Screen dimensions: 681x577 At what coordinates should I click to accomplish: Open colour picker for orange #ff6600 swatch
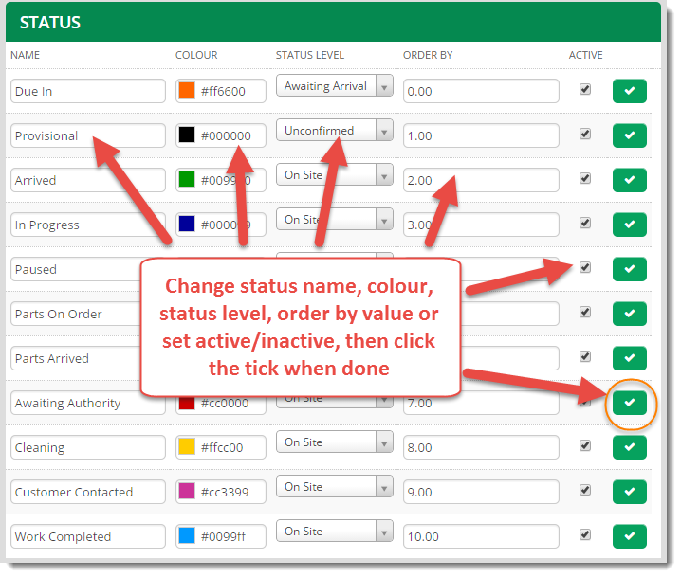click(187, 90)
